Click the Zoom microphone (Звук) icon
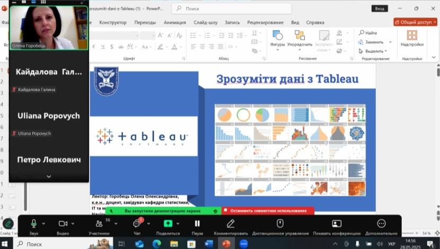 34,224
